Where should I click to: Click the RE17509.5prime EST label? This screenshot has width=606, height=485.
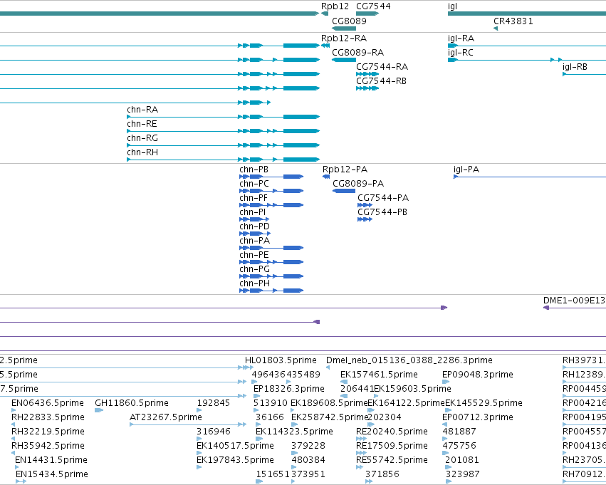(392, 446)
